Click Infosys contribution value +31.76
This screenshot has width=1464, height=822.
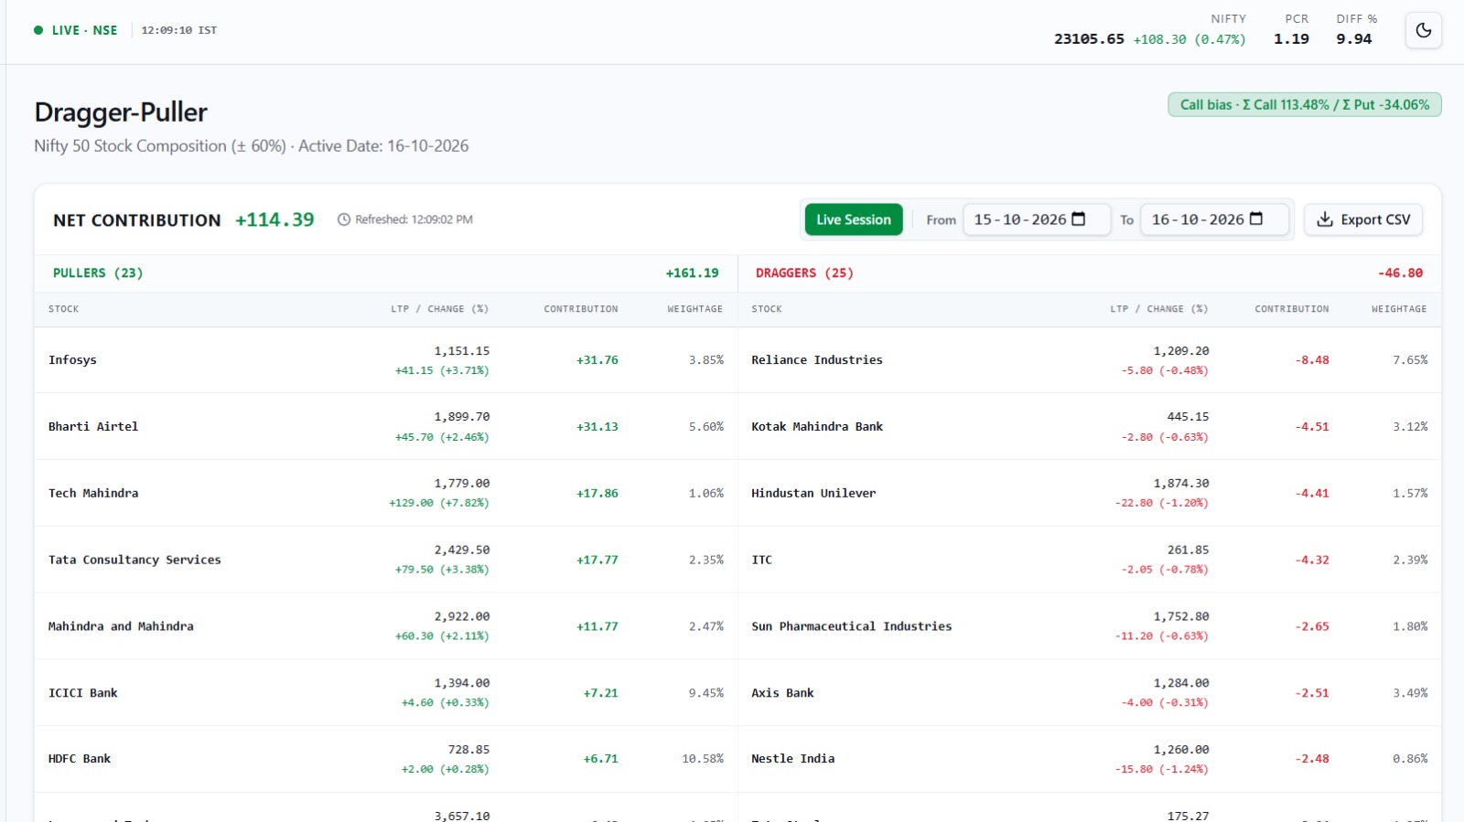(x=597, y=360)
